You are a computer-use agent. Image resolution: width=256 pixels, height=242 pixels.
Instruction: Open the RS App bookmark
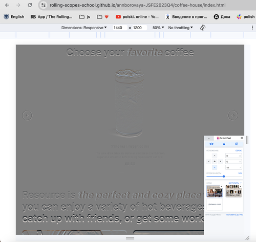click(x=51, y=17)
